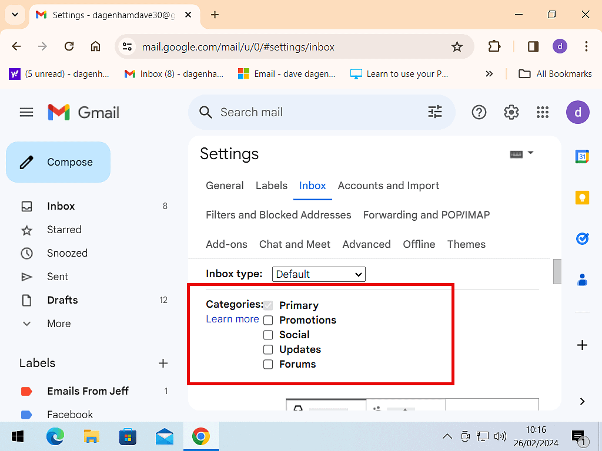Tick the Updates category checkbox
This screenshot has width=602, height=451.
tap(268, 349)
